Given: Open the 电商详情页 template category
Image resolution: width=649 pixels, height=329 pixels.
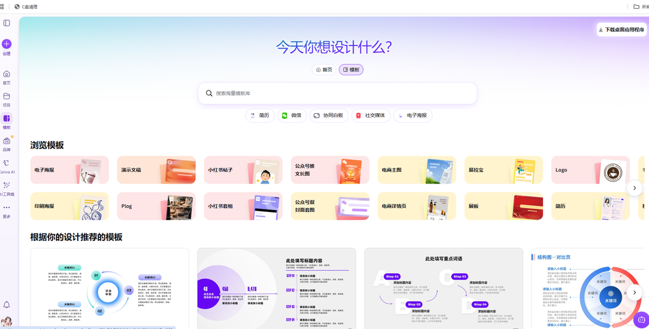Looking at the screenshot, I should pyautogui.click(x=417, y=206).
